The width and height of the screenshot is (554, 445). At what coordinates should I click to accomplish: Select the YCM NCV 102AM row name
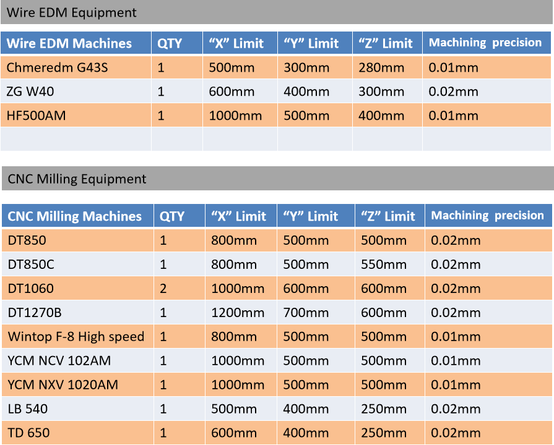tap(77, 360)
